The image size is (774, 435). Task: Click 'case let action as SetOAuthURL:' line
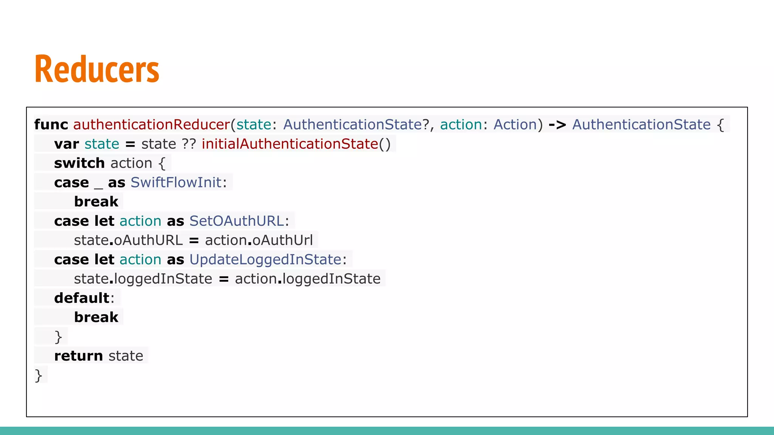coord(172,221)
